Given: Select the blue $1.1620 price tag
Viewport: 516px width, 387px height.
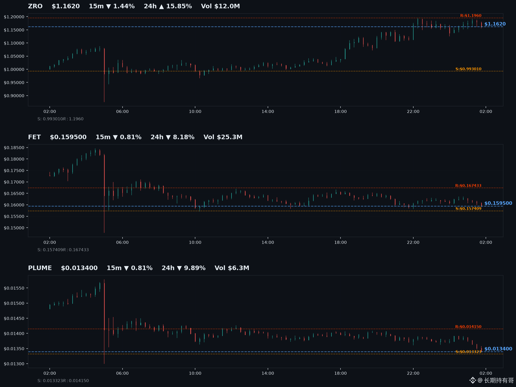Looking at the screenshot, I should tap(495, 24).
